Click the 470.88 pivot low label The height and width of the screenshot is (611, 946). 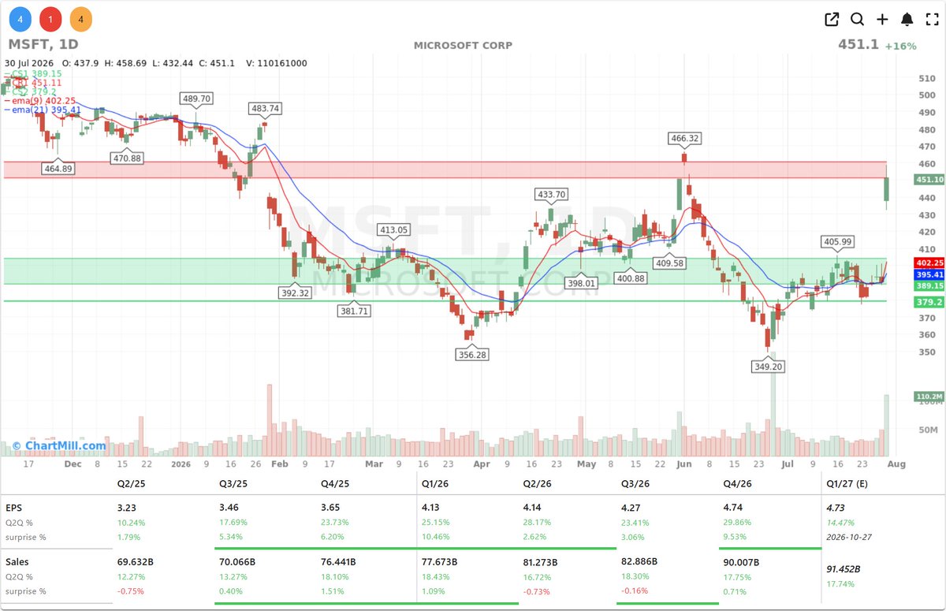(127, 158)
